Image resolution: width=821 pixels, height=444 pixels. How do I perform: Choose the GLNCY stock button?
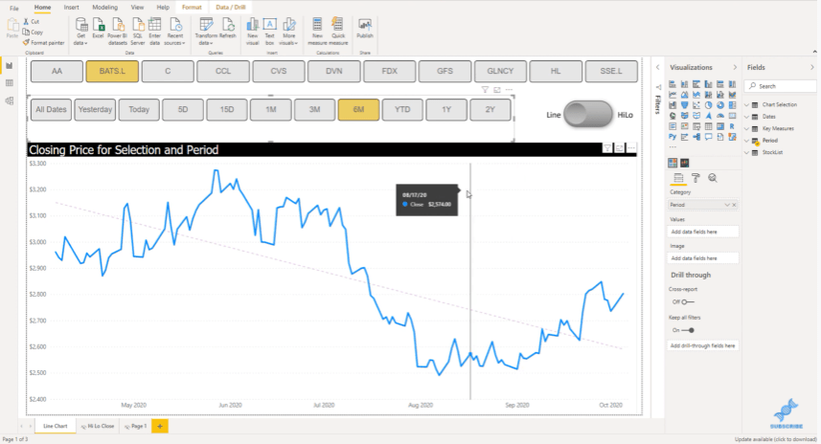pyautogui.click(x=500, y=71)
